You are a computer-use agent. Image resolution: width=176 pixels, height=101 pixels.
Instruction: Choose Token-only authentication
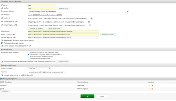[x=28, y=59]
